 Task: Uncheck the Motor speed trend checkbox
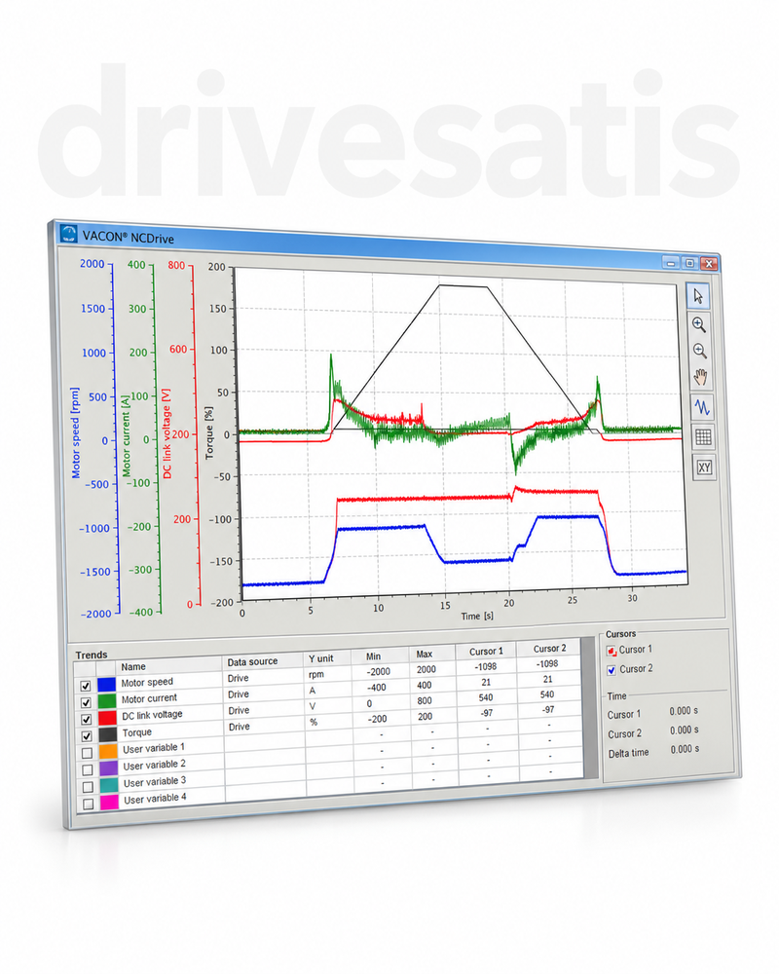click(x=86, y=687)
